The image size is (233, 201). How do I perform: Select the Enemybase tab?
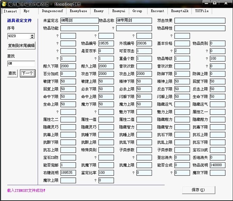(x=78, y=11)
